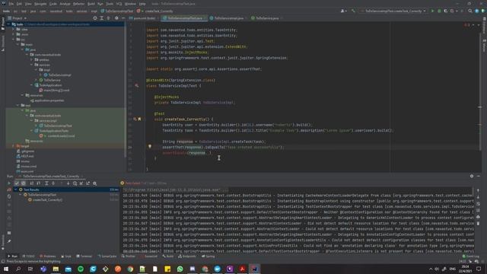
Task: Run the configuration with the green play icon
Action: pyautogui.click(x=432, y=11)
